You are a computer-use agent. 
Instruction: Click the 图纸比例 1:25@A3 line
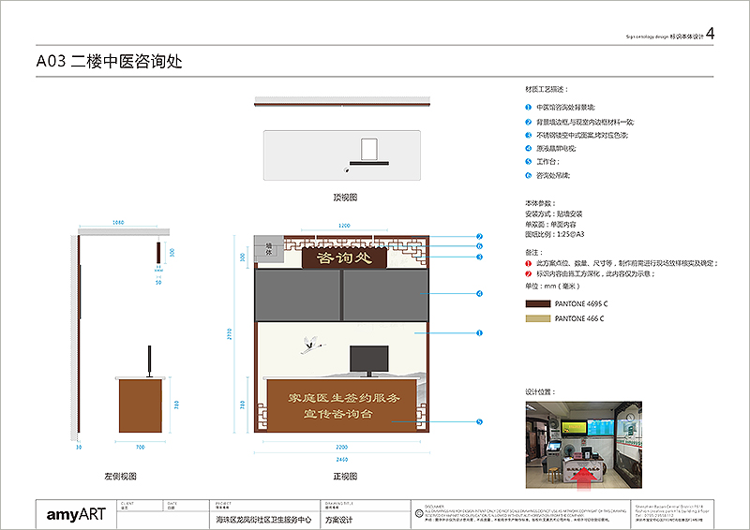coord(555,234)
